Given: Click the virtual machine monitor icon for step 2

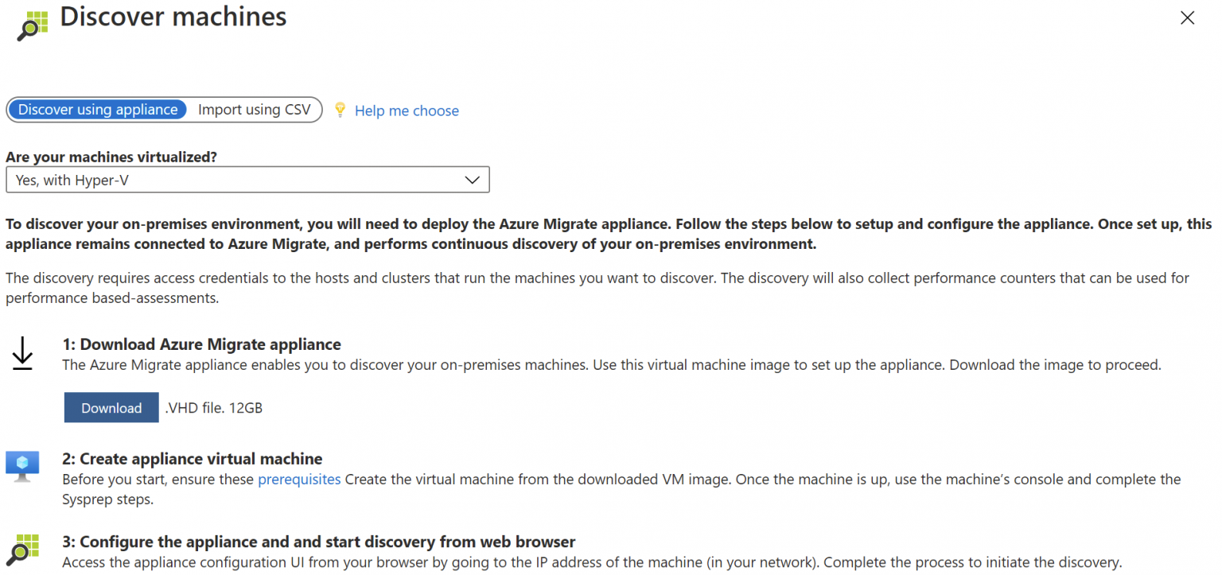Looking at the screenshot, I should 22,465.
